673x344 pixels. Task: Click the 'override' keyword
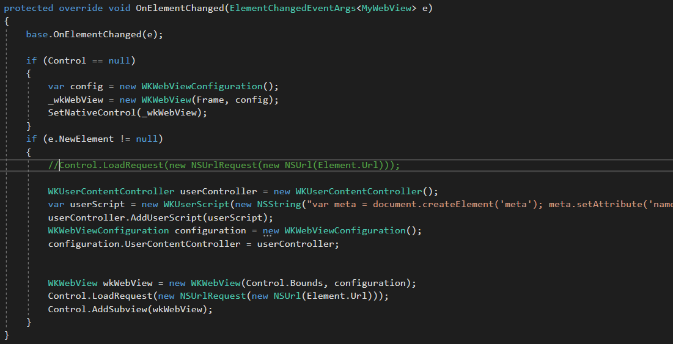coord(81,8)
